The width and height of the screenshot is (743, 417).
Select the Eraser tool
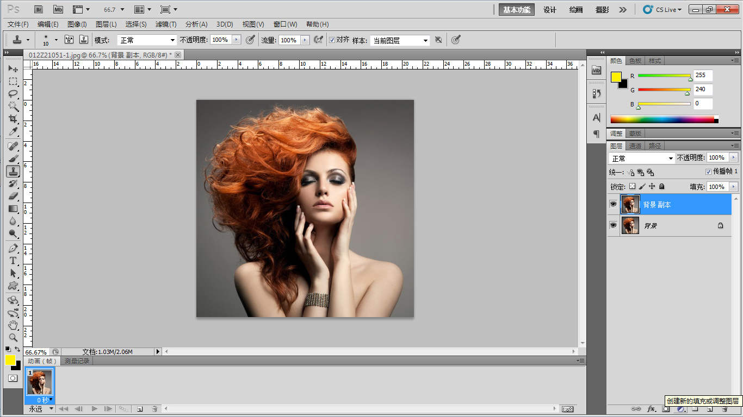tap(13, 196)
